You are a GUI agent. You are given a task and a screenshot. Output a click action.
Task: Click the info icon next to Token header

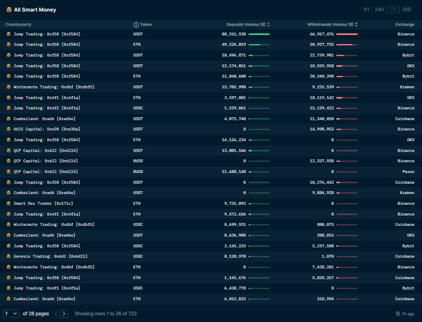(x=136, y=24)
